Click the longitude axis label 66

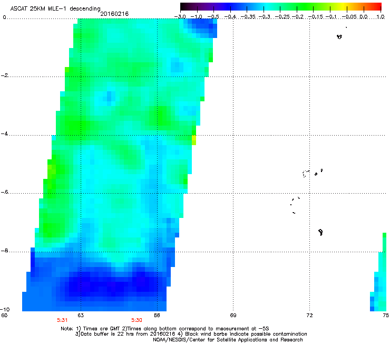(x=157, y=316)
